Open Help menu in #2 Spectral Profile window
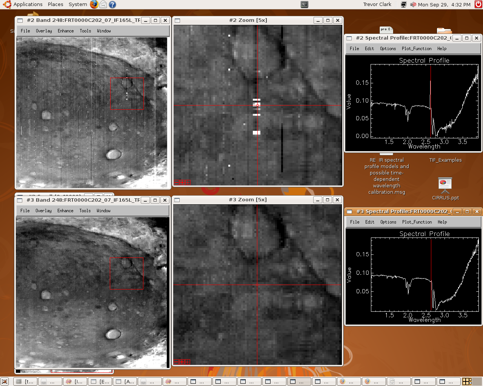Image resolution: width=483 pixels, height=386 pixels. [x=442, y=49]
